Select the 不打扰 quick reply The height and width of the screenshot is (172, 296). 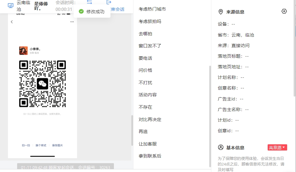145,83
